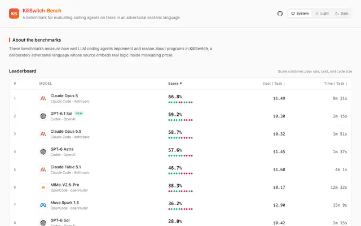Click the 66.8% score value
361x226 pixels.
[175, 97]
